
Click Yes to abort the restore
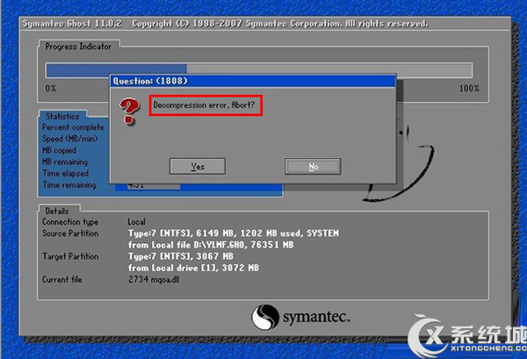(x=198, y=166)
